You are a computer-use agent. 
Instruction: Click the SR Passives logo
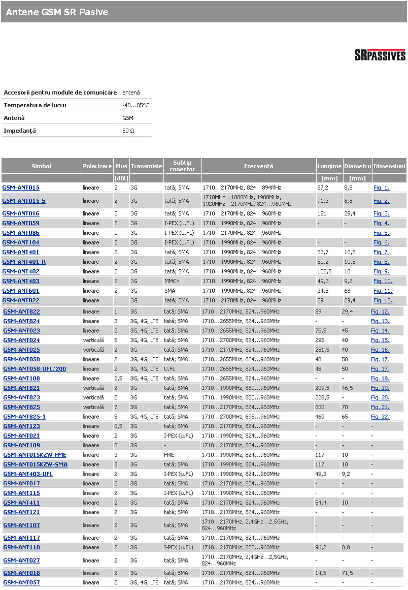(380, 55)
